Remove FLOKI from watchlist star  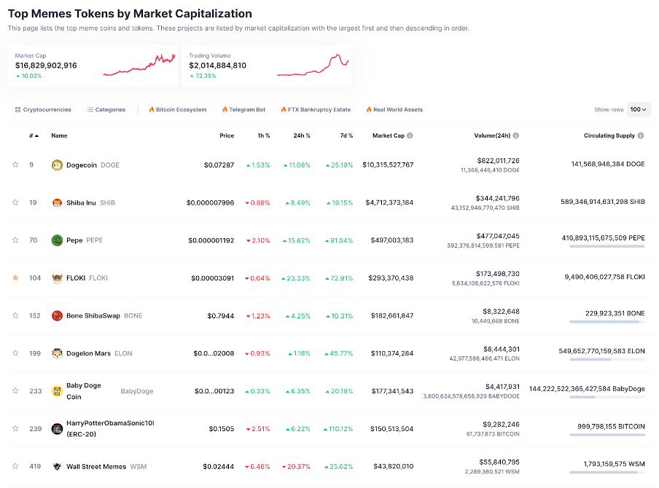[15, 278]
